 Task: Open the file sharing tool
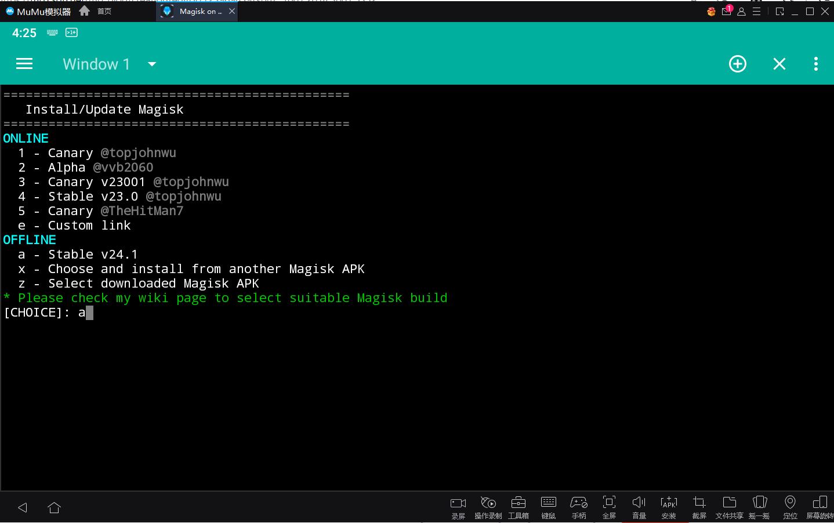click(x=729, y=506)
